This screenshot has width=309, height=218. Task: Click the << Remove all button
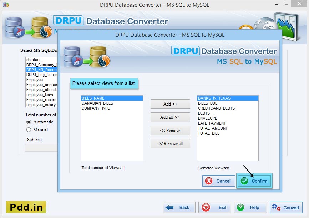170,143
